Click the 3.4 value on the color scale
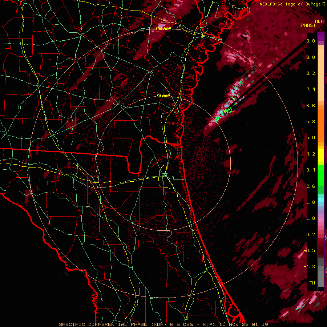 click(311, 170)
